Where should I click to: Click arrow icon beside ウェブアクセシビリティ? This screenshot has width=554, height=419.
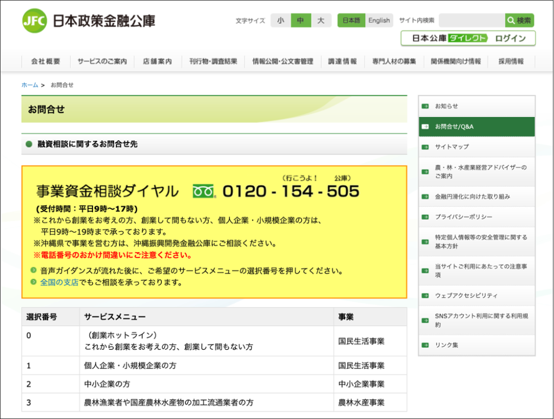point(426,296)
